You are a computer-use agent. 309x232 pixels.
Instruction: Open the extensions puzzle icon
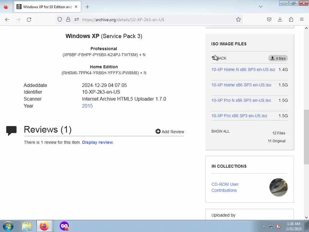(291, 19)
